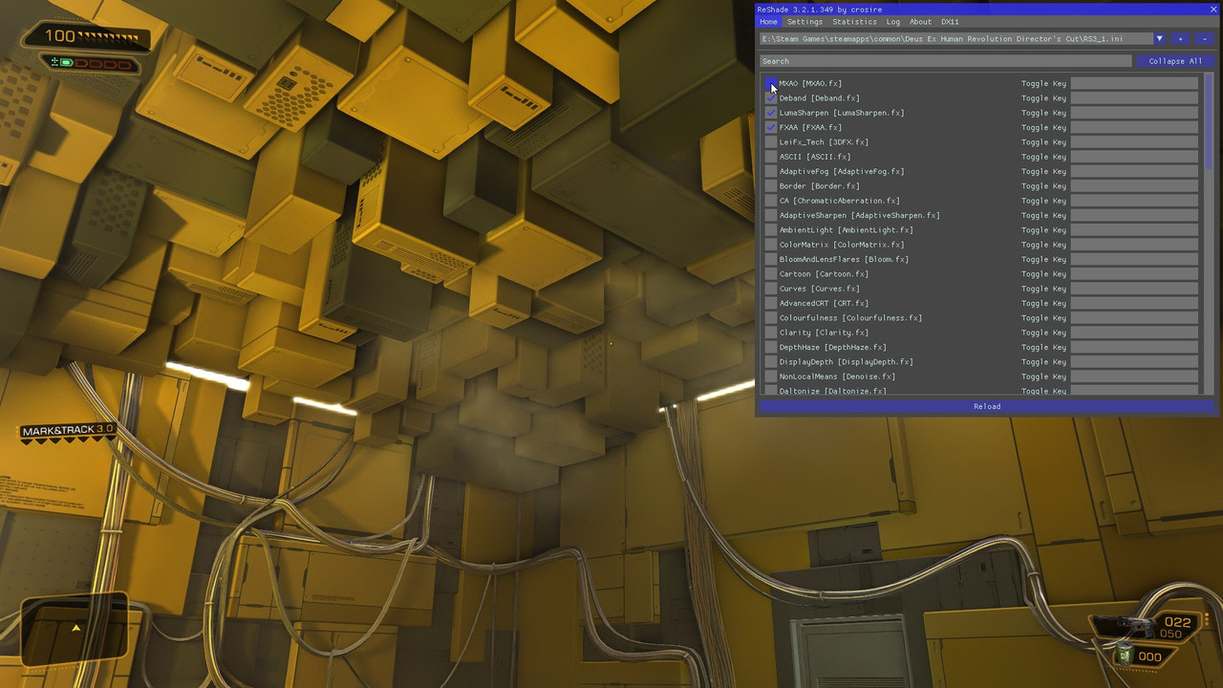
Task: Click the Toggle Key field for LeiFx_Tech
Action: pyautogui.click(x=1134, y=142)
